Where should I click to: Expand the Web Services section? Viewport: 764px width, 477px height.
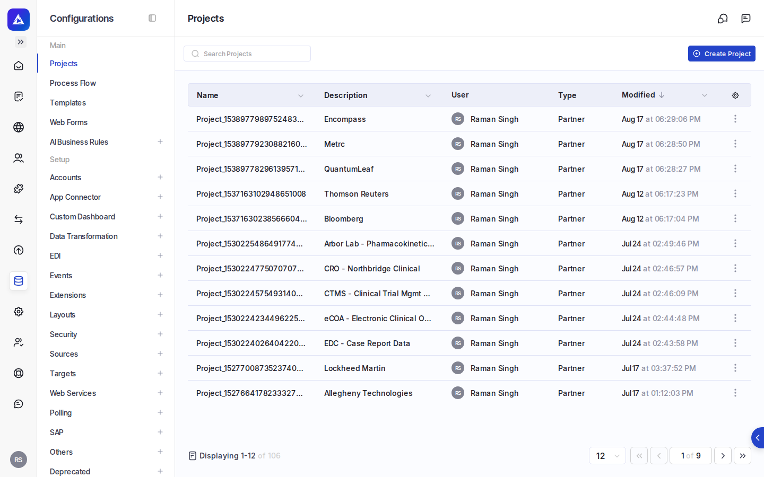click(160, 393)
